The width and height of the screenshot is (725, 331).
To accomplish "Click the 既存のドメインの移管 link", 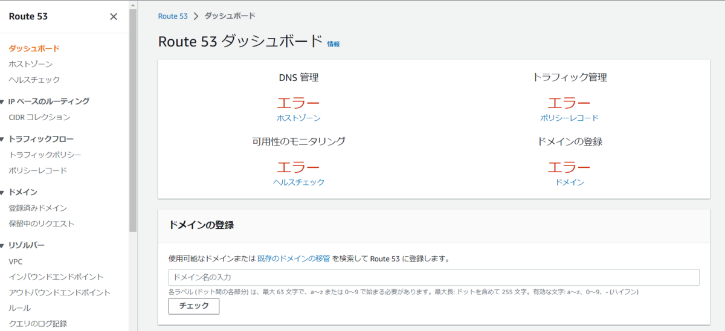I will click(294, 259).
